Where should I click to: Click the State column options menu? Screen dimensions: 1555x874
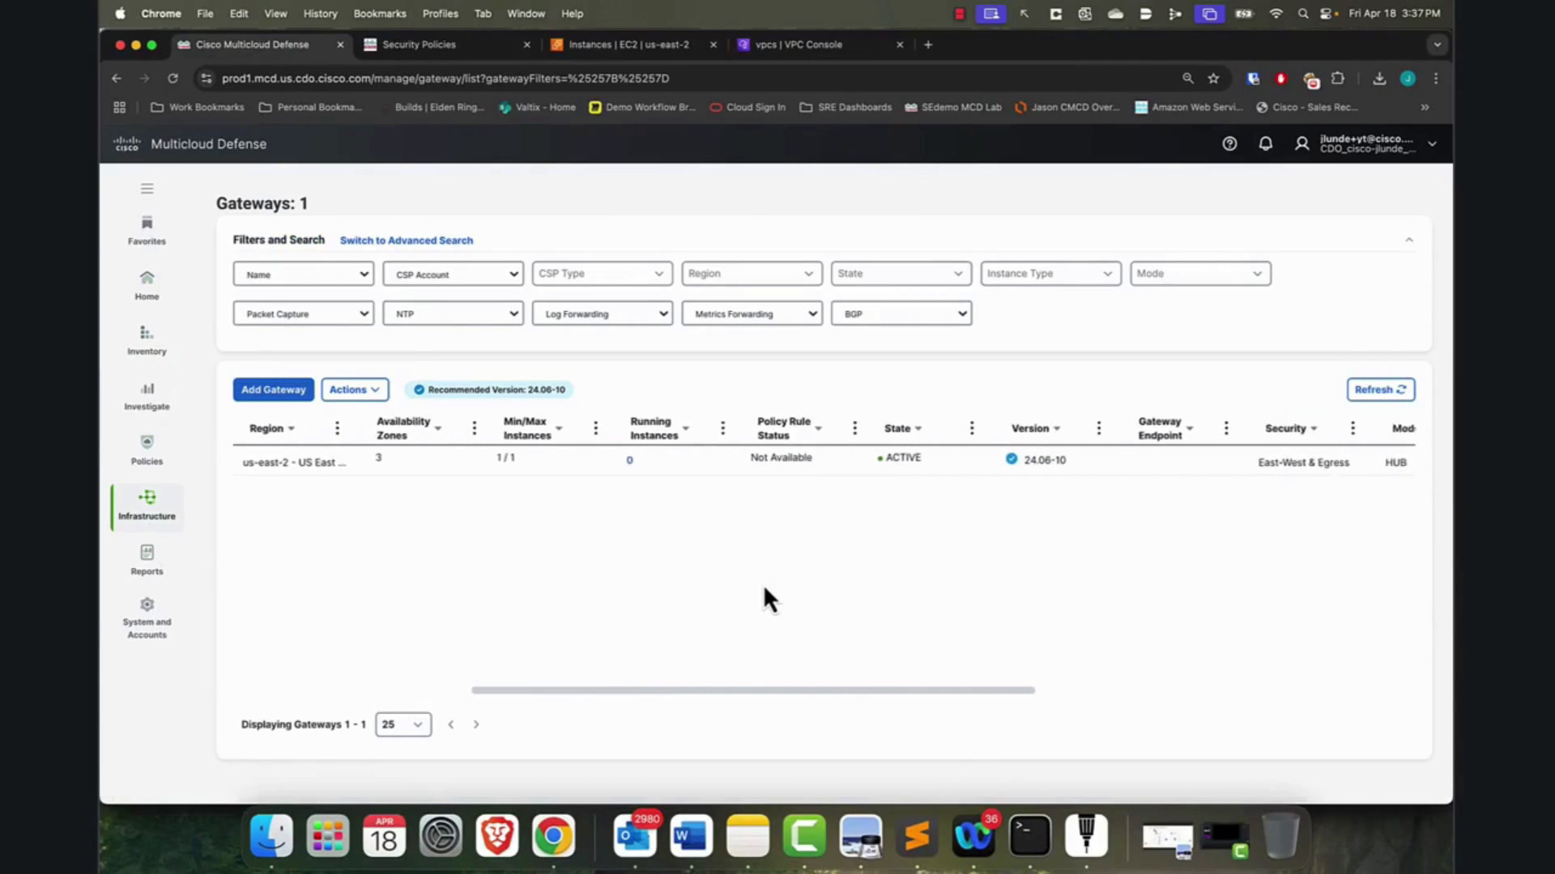pyautogui.click(x=972, y=428)
